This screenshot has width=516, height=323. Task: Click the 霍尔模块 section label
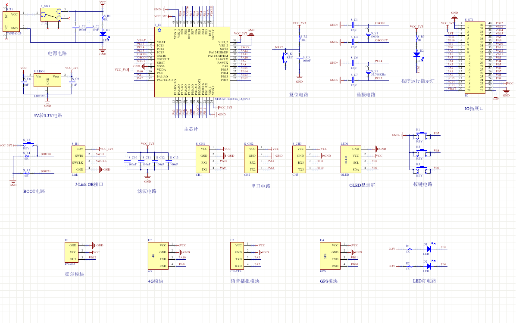tap(75, 274)
